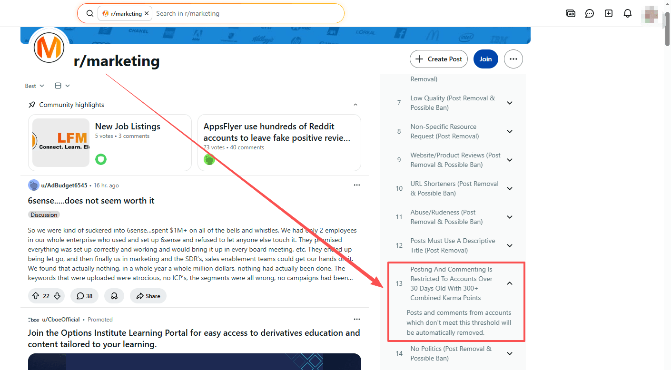
Task: Open the Best sort dropdown
Action: (35, 86)
